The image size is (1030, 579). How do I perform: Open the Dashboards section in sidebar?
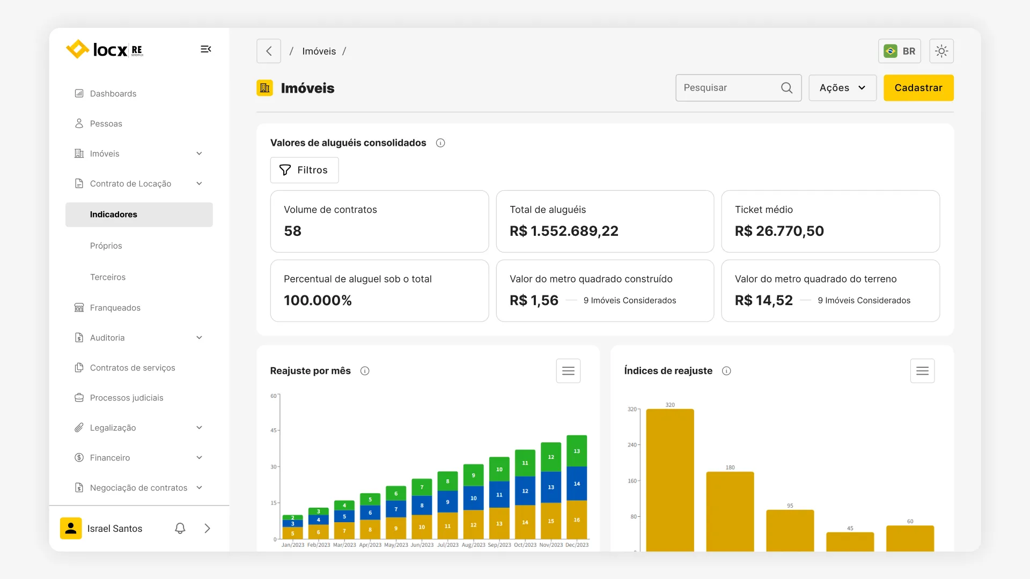pyautogui.click(x=113, y=93)
